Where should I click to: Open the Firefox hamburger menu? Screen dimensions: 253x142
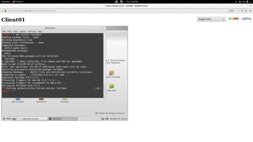250,11
